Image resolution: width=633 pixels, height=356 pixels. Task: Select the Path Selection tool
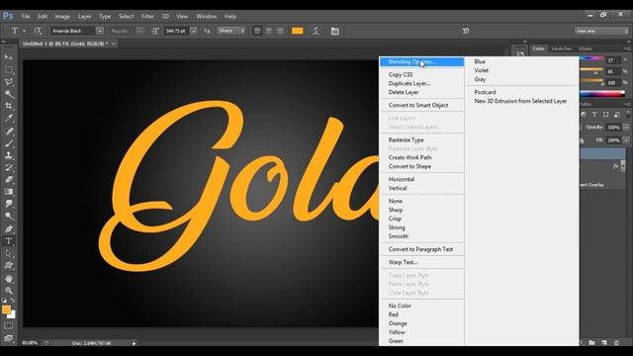coord(9,253)
